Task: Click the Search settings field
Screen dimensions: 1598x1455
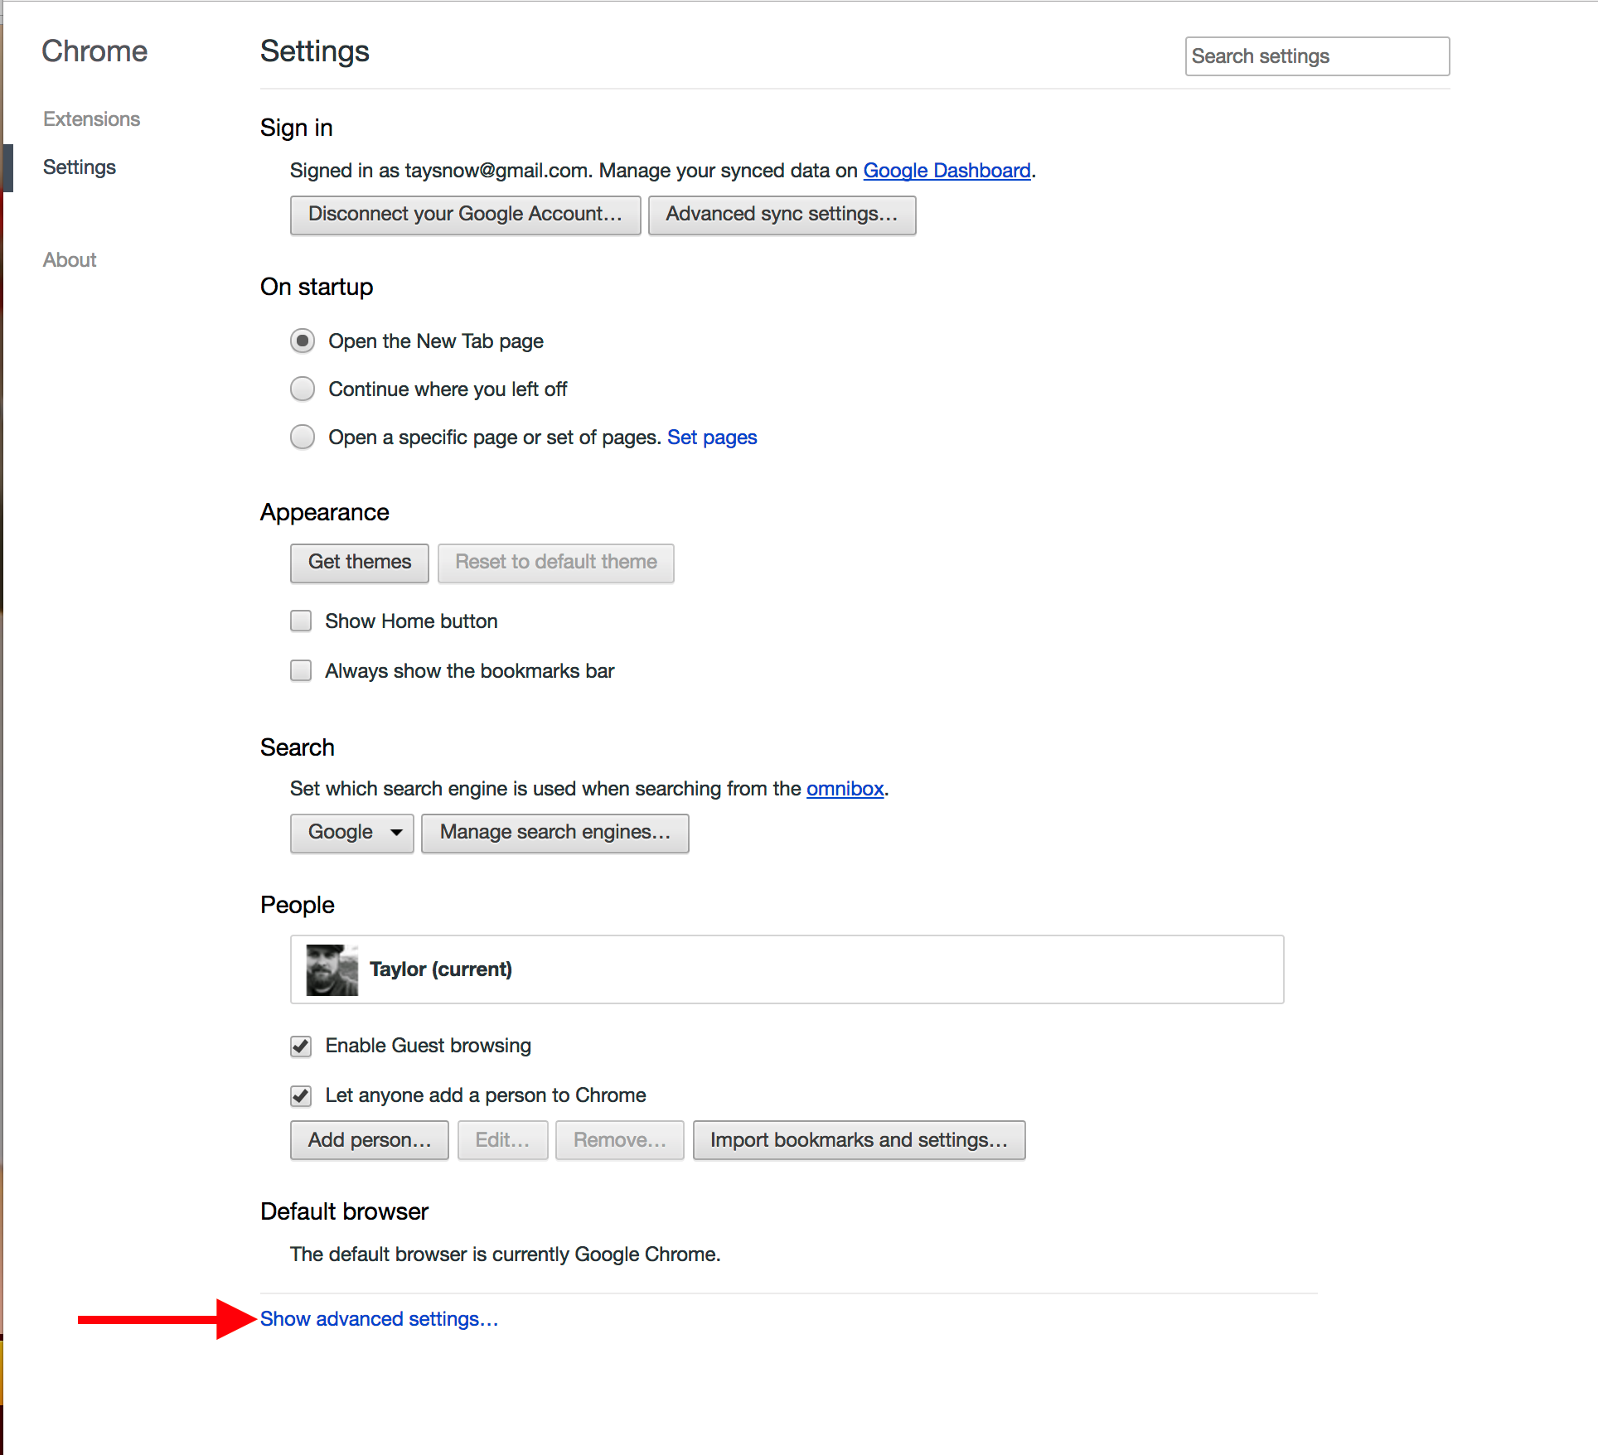Action: point(1317,56)
